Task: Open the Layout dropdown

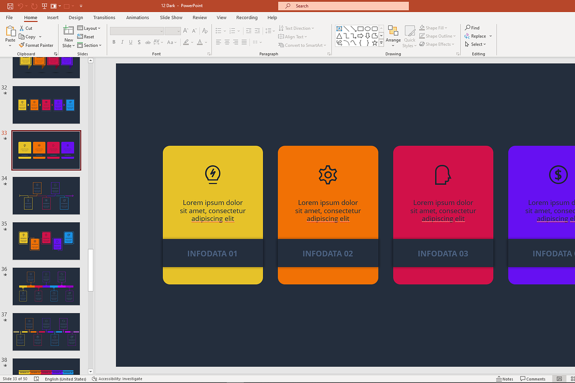Action: [89, 28]
